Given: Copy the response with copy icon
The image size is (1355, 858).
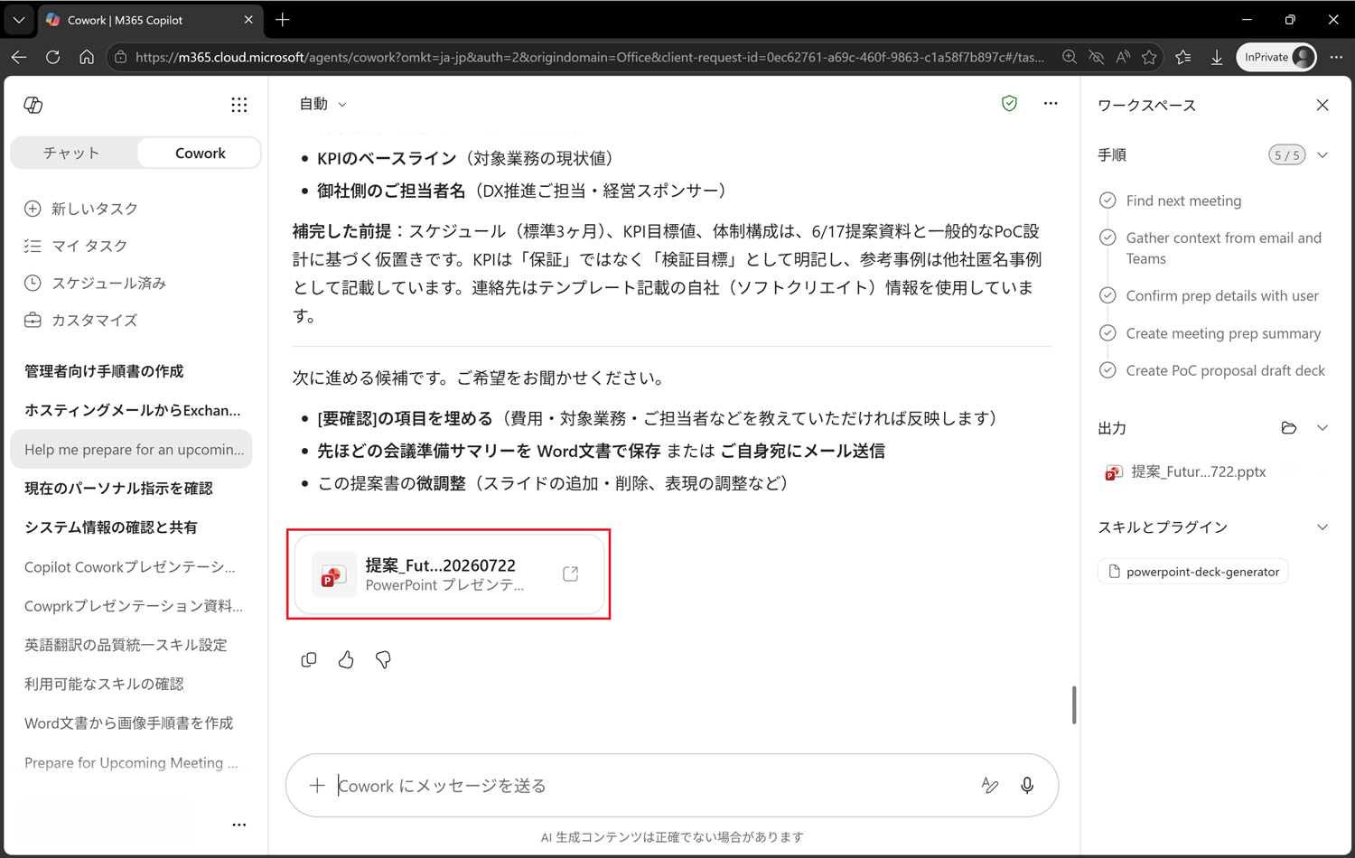Looking at the screenshot, I should tap(309, 659).
